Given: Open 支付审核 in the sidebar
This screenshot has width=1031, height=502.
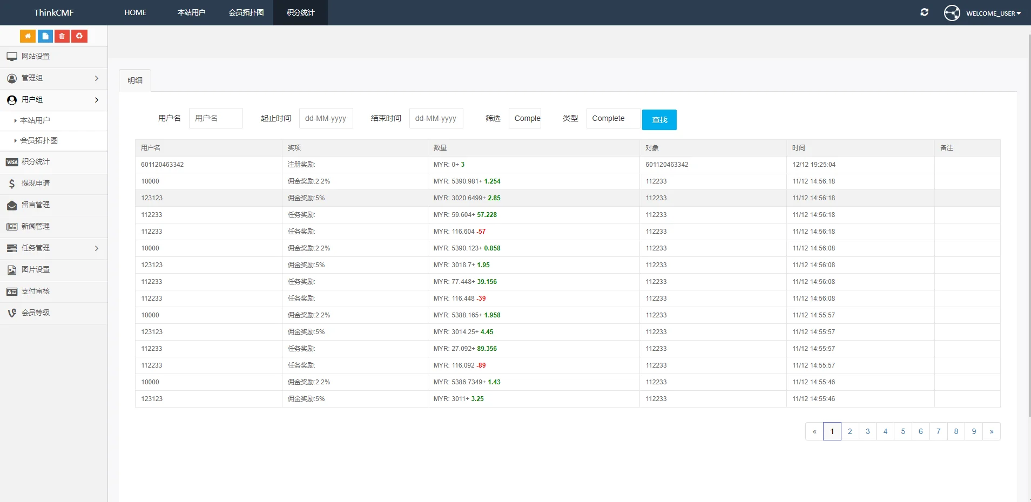Looking at the screenshot, I should (36, 291).
